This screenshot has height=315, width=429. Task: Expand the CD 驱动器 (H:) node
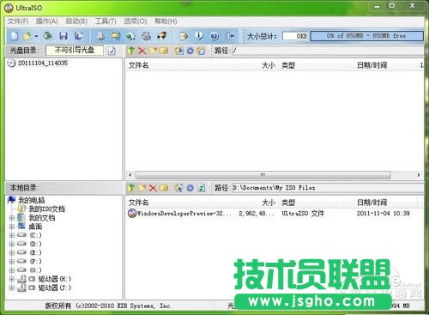click(12, 279)
